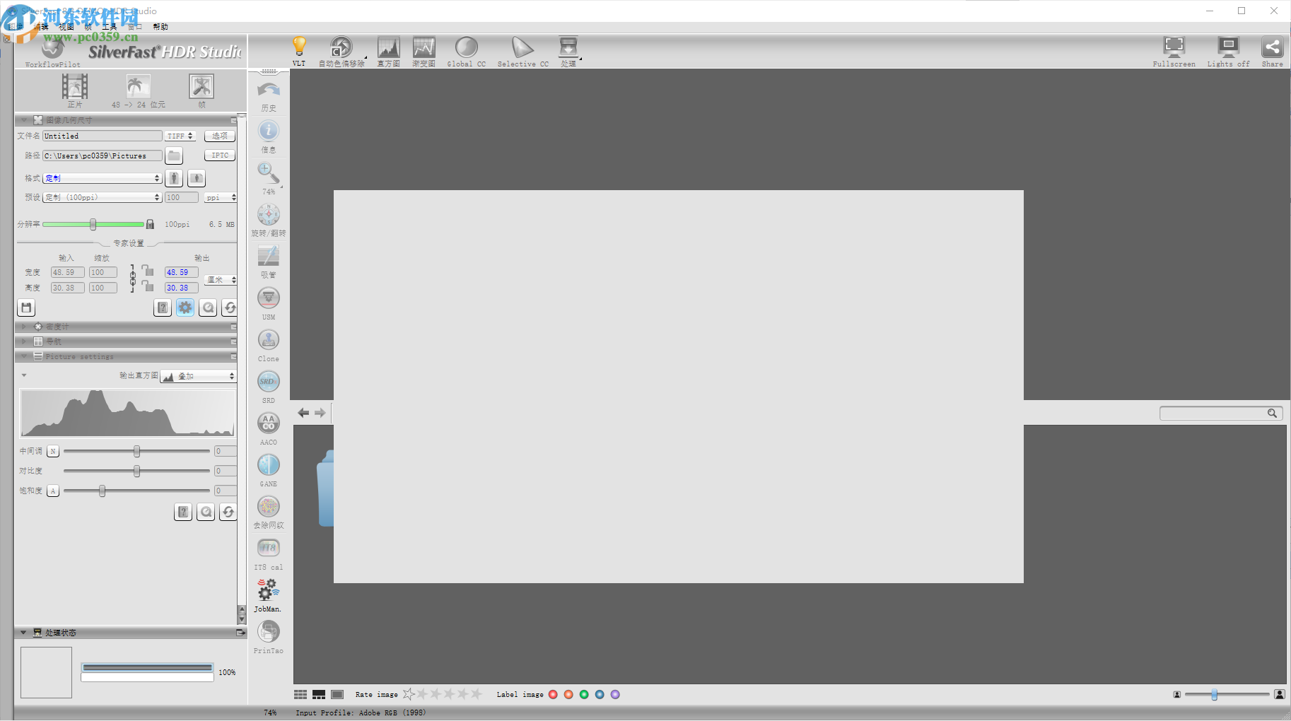Screen dimensions: 1291x721
Task: Open the Global CC tool
Action: tap(467, 51)
